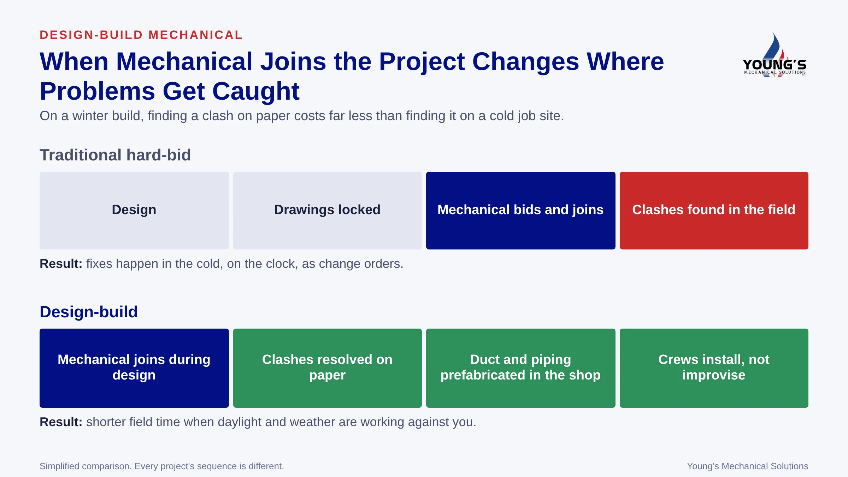848x477 pixels.
Task: Click the red Clashes found in the field box
Action: point(714,211)
